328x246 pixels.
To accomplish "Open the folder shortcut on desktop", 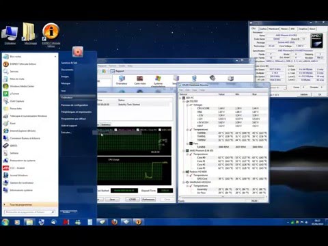I will coord(30,33).
